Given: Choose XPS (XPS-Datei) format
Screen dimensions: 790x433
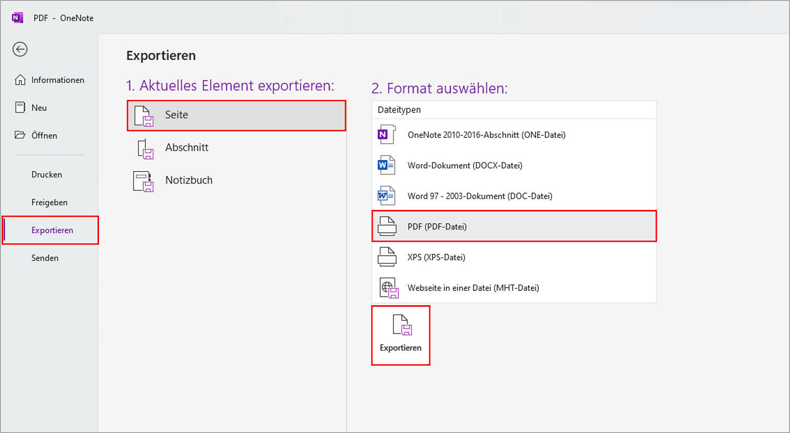Looking at the screenshot, I should coord(514,257).
